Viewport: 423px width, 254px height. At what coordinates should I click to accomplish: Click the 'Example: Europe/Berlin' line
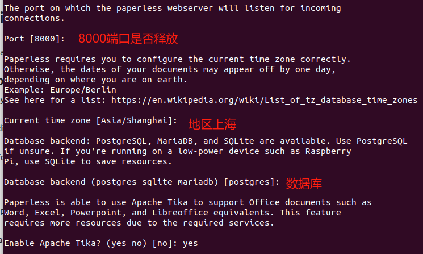point(60,90)
